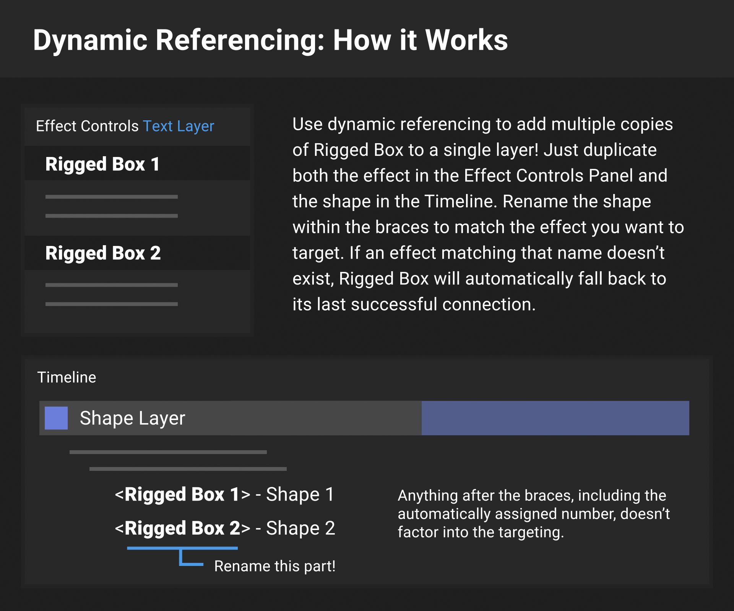Viewport: 734px width, 611px height.
Task: Open the Timeline panel label
Action: 67,377
